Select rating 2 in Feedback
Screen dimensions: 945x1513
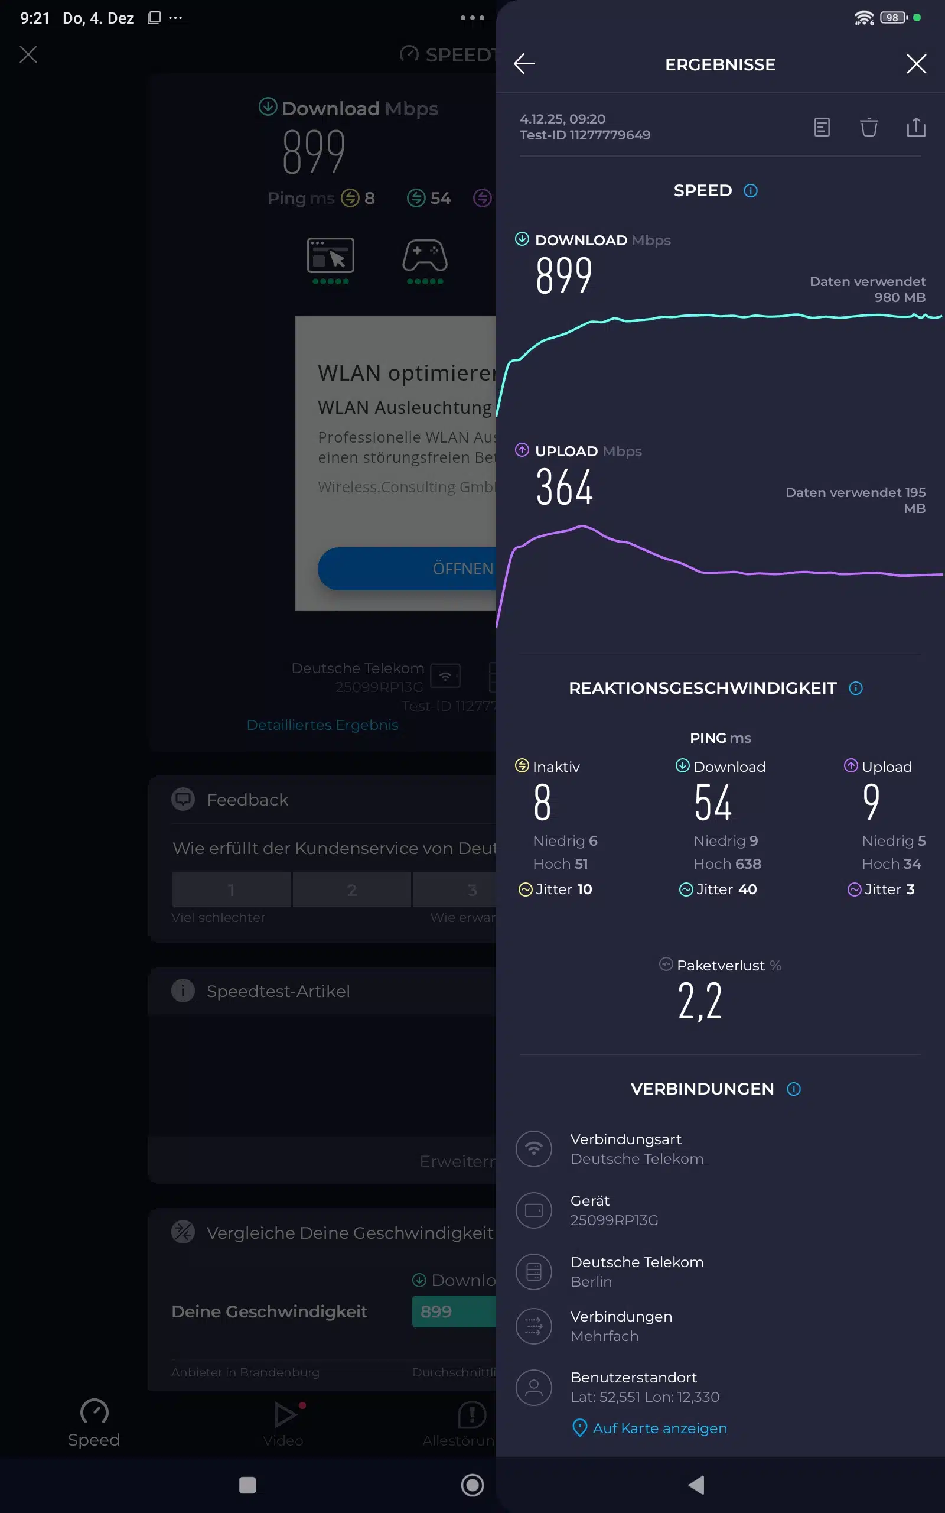pos(351,889)
